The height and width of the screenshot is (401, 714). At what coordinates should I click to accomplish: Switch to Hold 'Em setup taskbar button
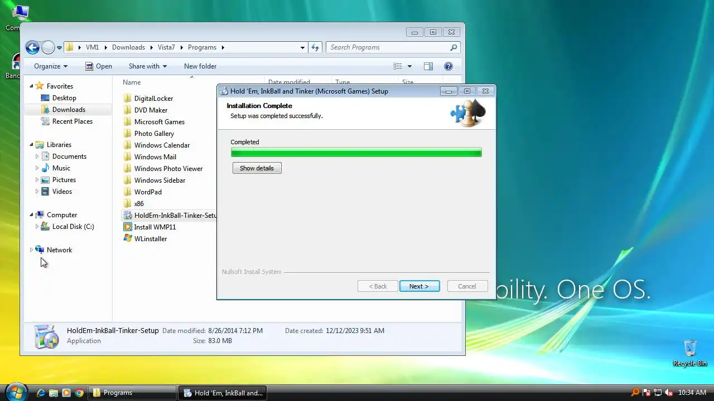(x=223, y=393)
